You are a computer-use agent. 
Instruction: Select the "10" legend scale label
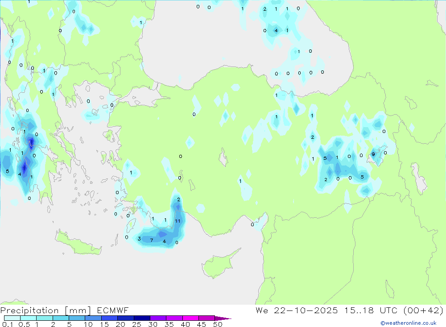point(88,324)
